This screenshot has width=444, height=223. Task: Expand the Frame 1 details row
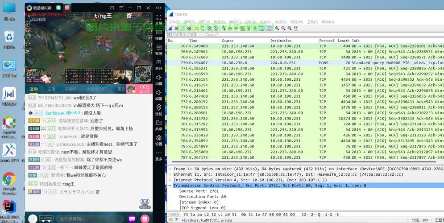(170, 169)
